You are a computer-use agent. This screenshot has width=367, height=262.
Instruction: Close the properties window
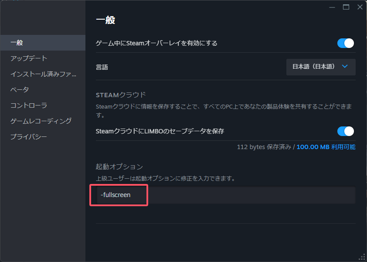(360, 7)
